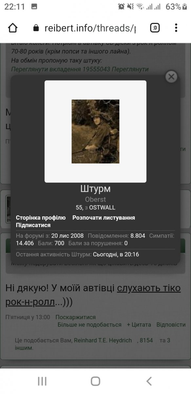The width and height of the screenshot is (191, 394).
Task: Click Відповісти to reply
Action: pyautogui.click(x=171, y=325)
